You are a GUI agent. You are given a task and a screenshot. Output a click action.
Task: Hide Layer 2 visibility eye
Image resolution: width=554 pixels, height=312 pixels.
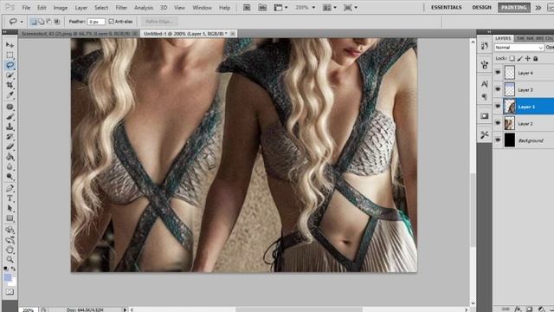pyautogui.click(x=498, y=123)
